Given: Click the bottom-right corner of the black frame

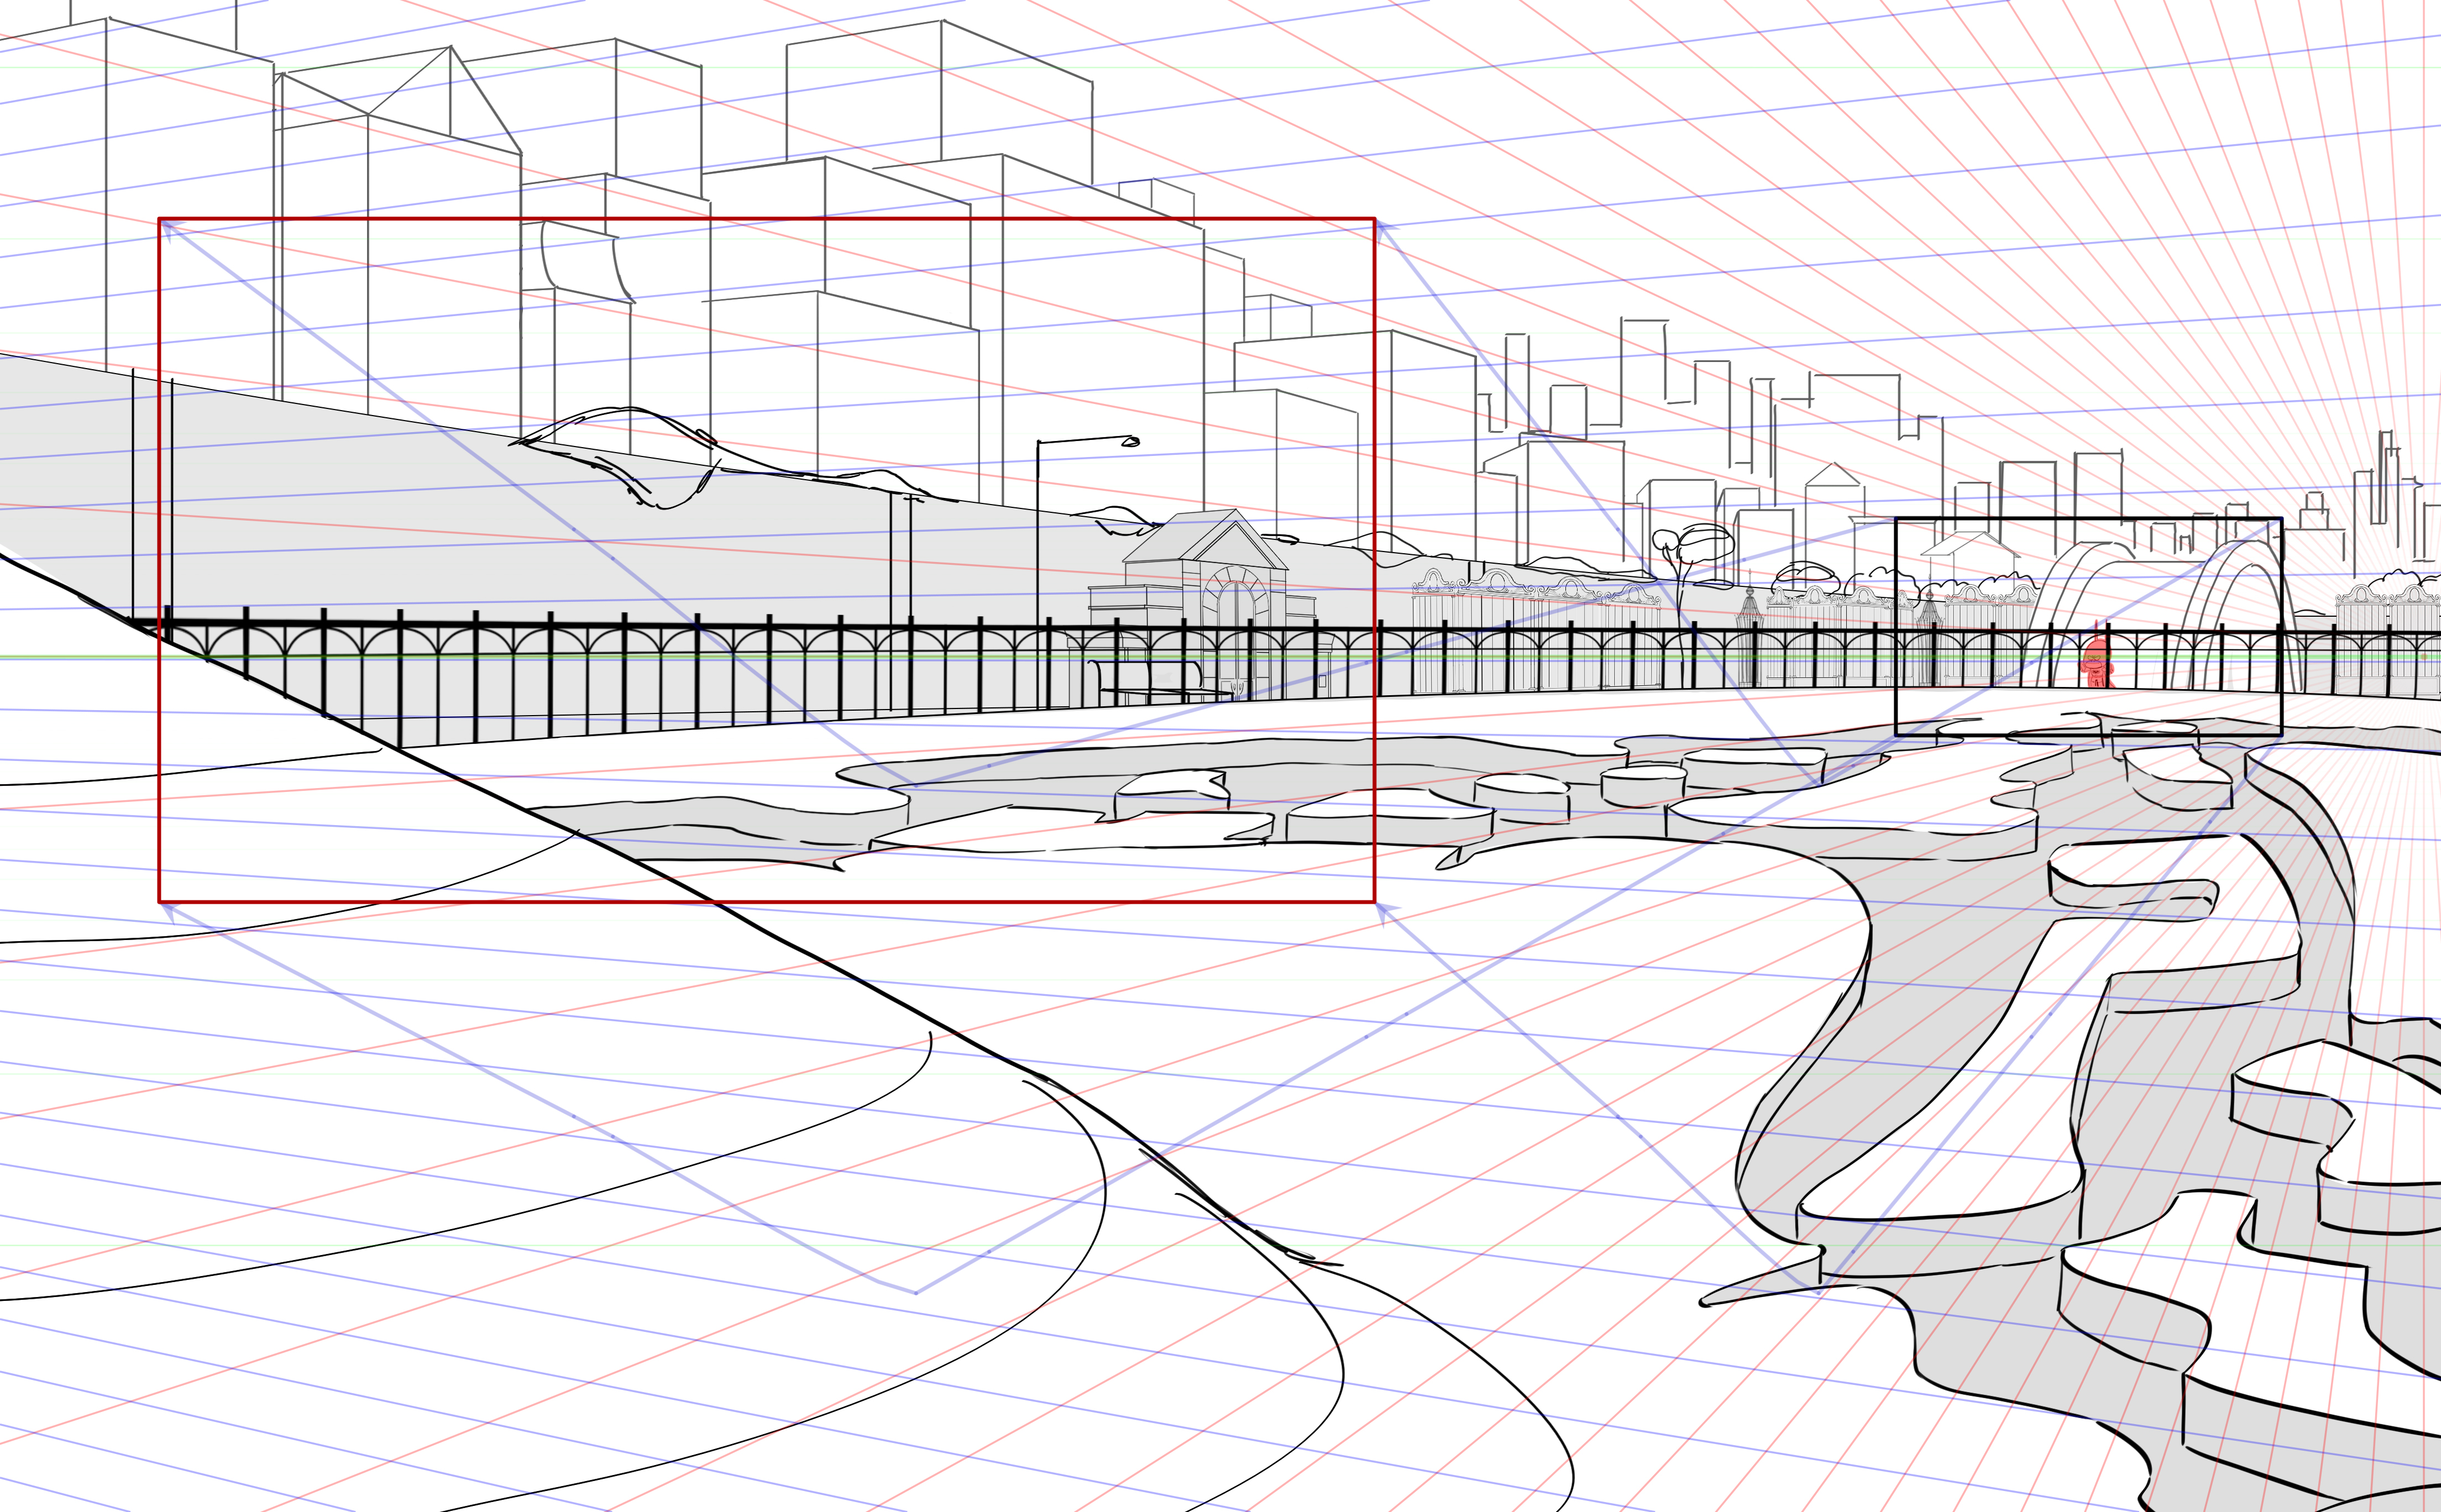Looking at the screenshot, I should pos(2281,735).
